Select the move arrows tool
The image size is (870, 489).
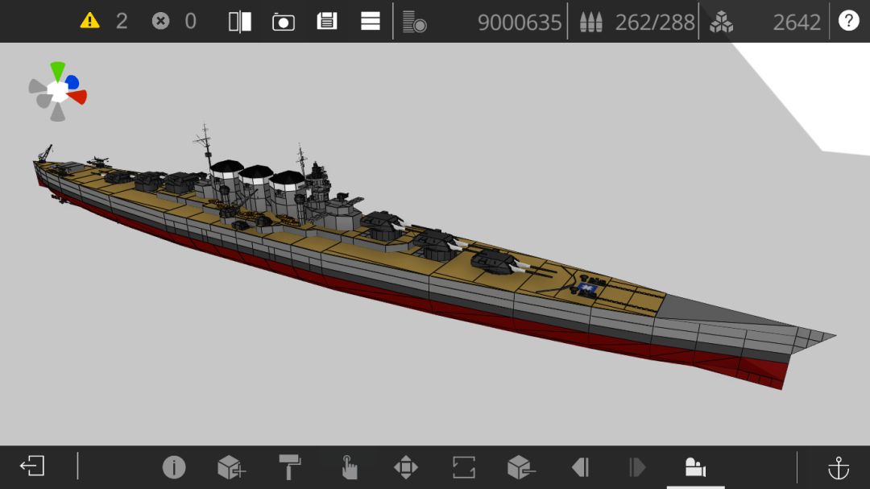coord(405,467)
